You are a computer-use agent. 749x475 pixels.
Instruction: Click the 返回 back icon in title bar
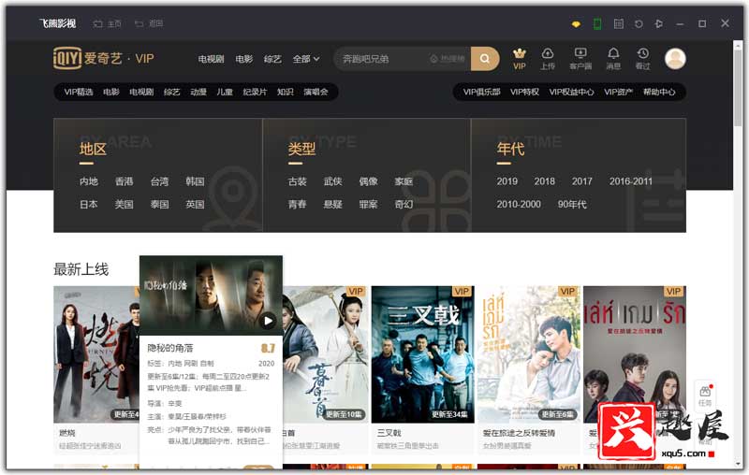[139, 24]
